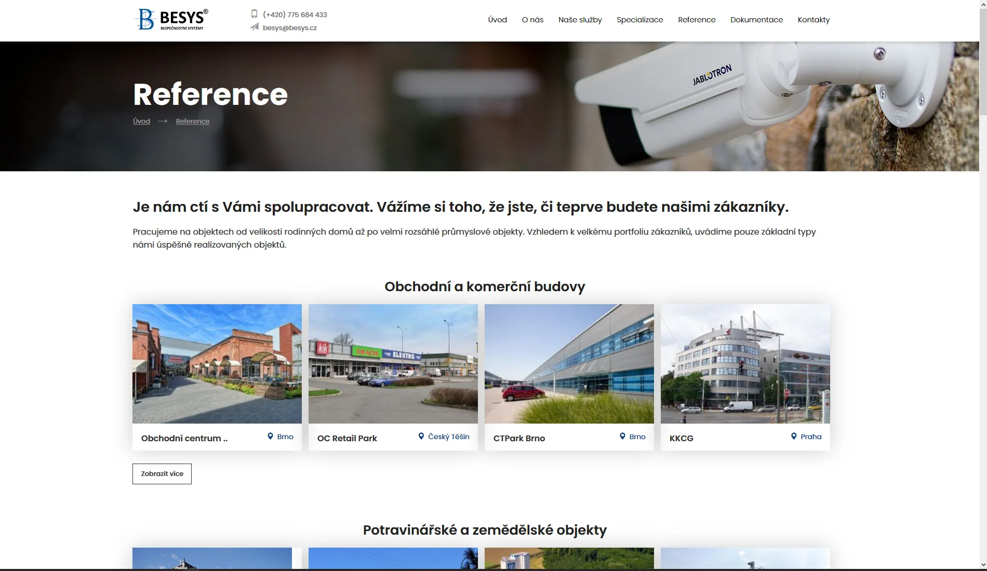Open the OC Retail Park thumbnail
Image resolution: width=987 pixels, height=571 pixels.
(x=393, y=364)
